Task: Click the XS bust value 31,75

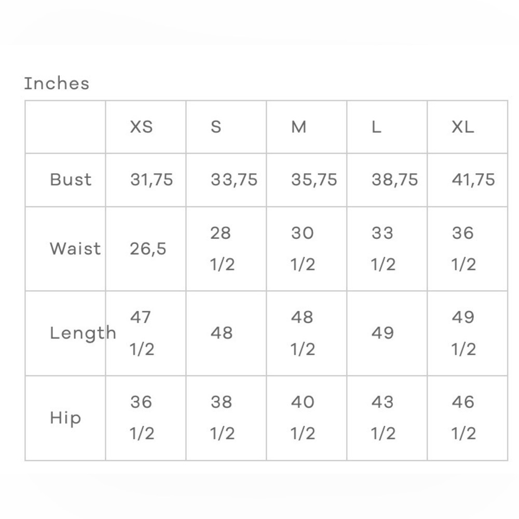Action: pos(151,180)
